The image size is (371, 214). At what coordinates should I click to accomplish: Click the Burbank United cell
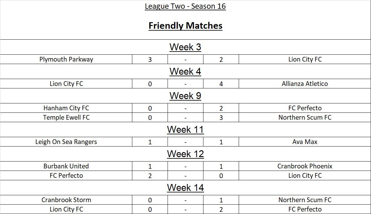coord(66,166)
